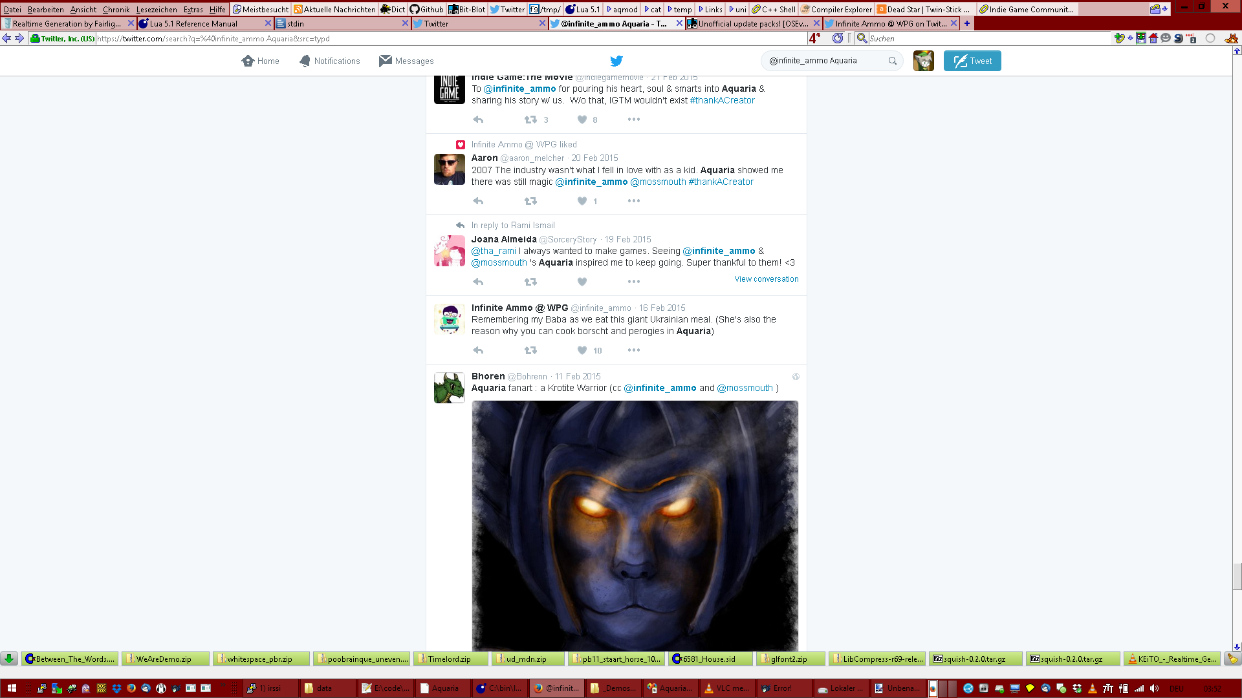1242x698 pixels.
Task: Click the browser back arrow
Action: (x=6, y=38)
